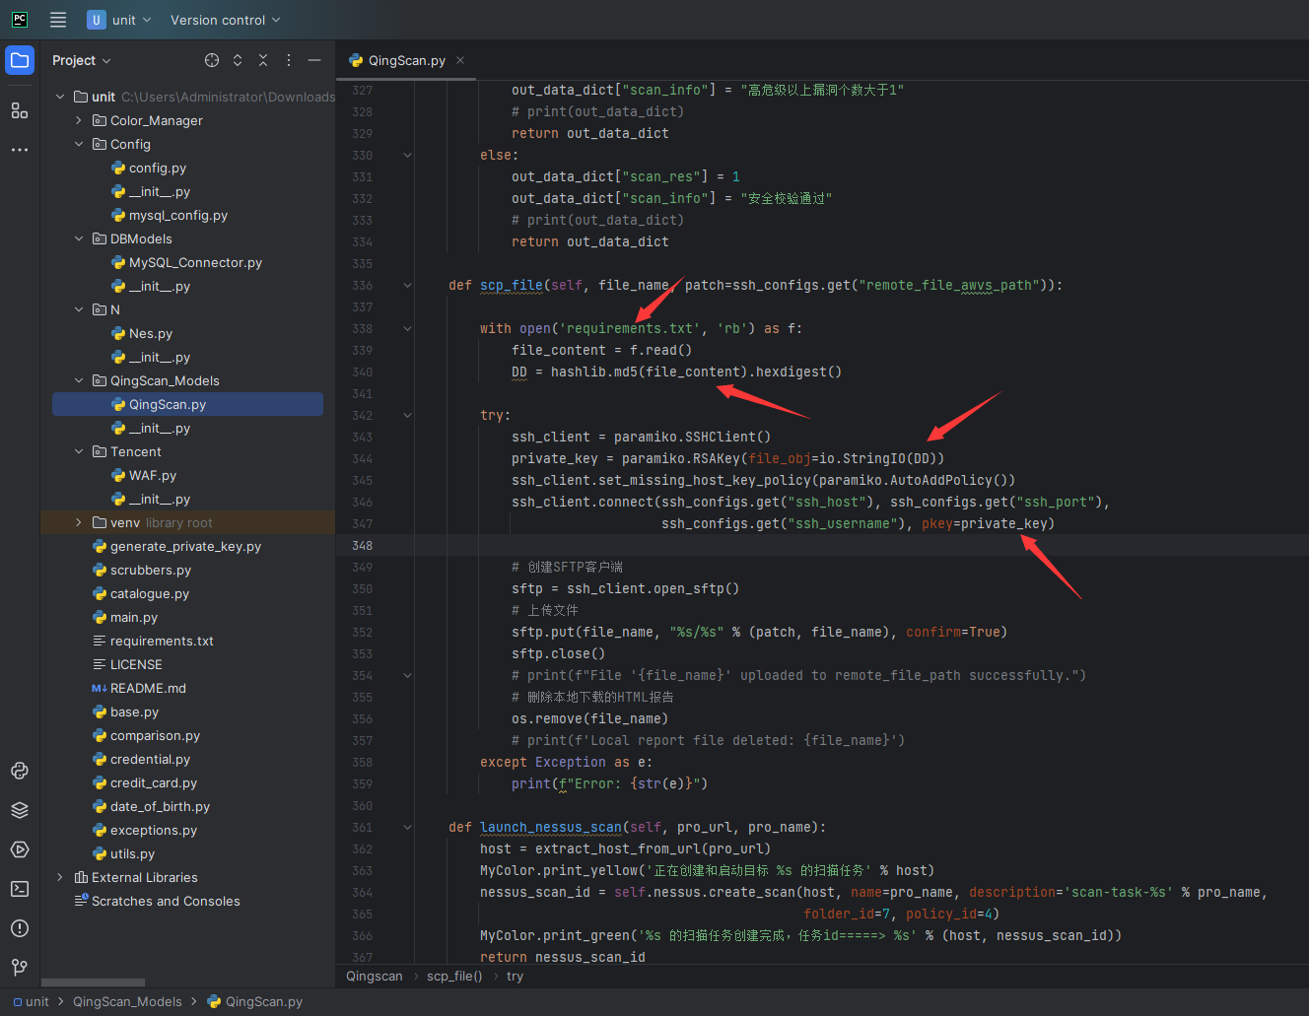Expand the venv library root folder
Screen dimensions: 1309x1016
pyautogui.click(x=80, y=522)
